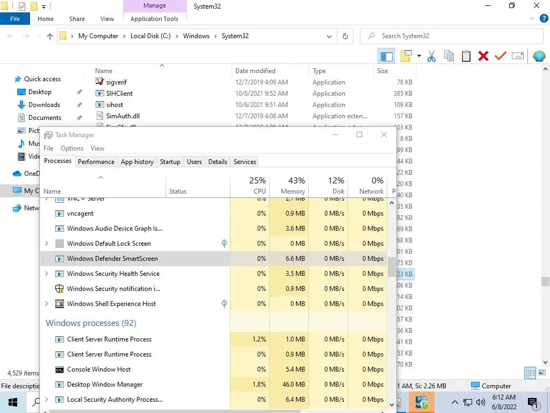The height and width of the screenshot is (413, 550).
Task: Open the Task Manager Options menu
Action: pos(72,148)
